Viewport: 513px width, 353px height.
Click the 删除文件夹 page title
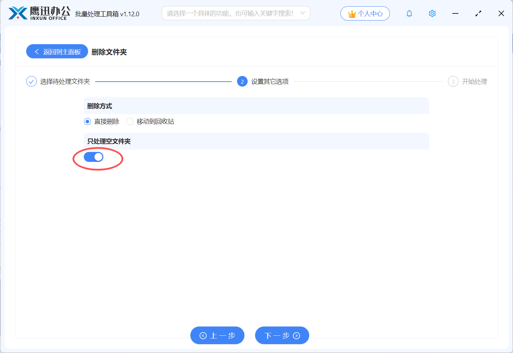pyautogui.click(x=109, y=52)
